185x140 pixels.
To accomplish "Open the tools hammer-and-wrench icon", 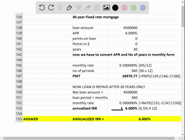I will click(79, 8).
